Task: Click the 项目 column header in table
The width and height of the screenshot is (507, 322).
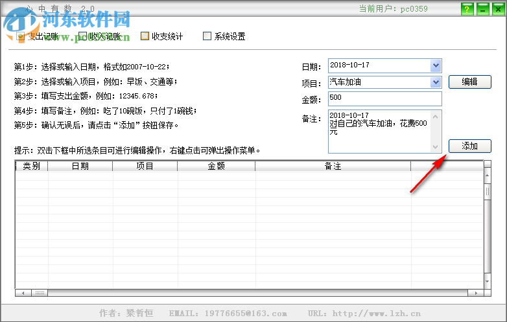Action: tap(145, 166)
